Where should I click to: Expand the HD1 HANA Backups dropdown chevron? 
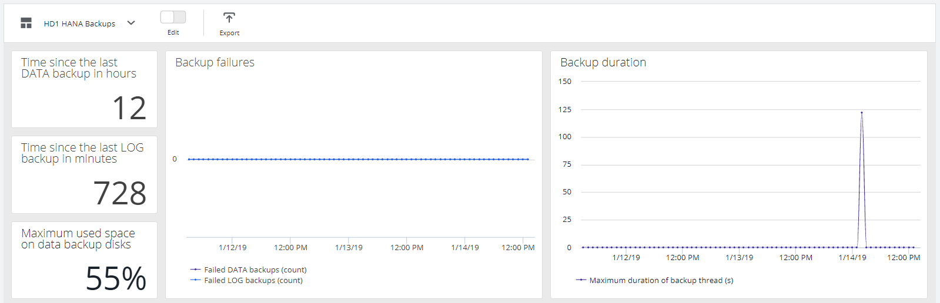click(131, 23)
